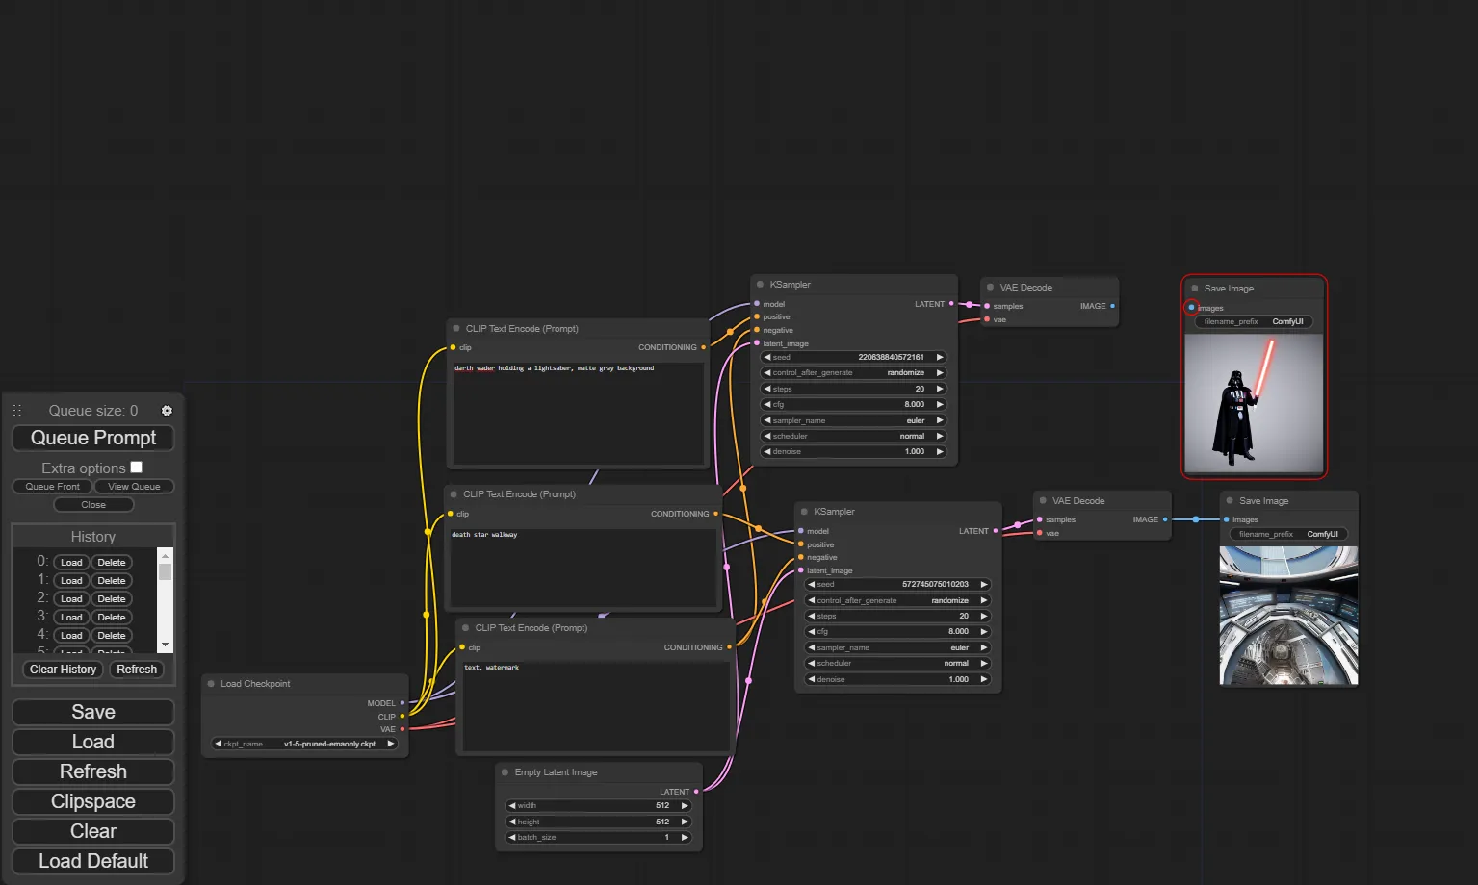Increase batch_size with right arrow
The width and height of the screenshot is (1478, 885).
(685, 837)
